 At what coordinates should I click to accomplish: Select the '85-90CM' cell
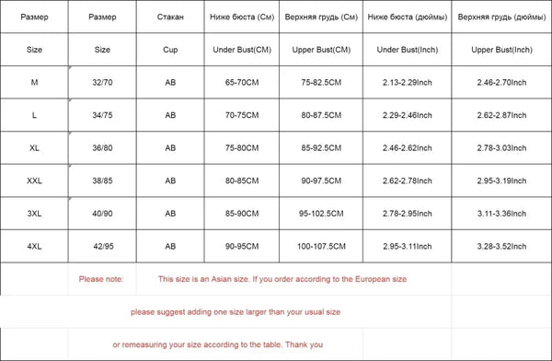(x=241, y=214)
